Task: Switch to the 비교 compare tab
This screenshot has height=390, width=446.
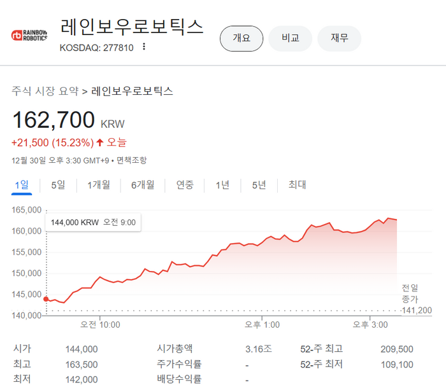Action: [291, 38]
